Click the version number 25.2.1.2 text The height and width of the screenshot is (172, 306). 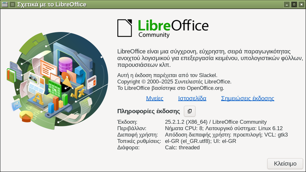coord(174,122)
